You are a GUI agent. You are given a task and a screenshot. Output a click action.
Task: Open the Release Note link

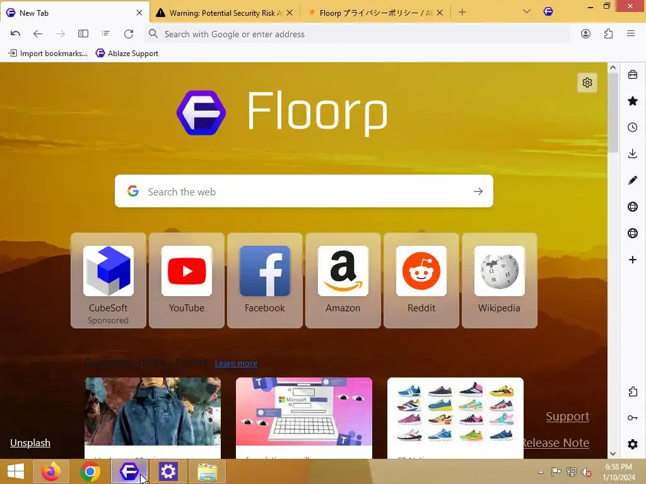point(555,443)
